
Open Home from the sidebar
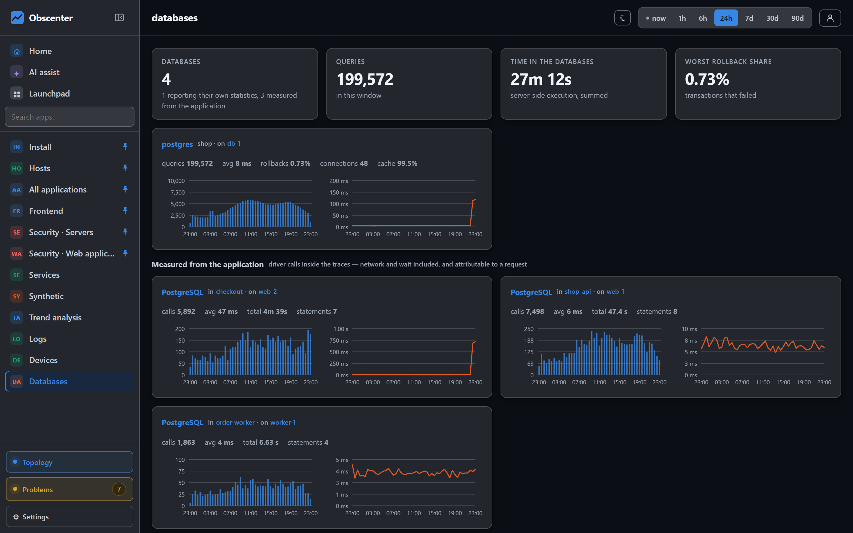coord(69,51)
